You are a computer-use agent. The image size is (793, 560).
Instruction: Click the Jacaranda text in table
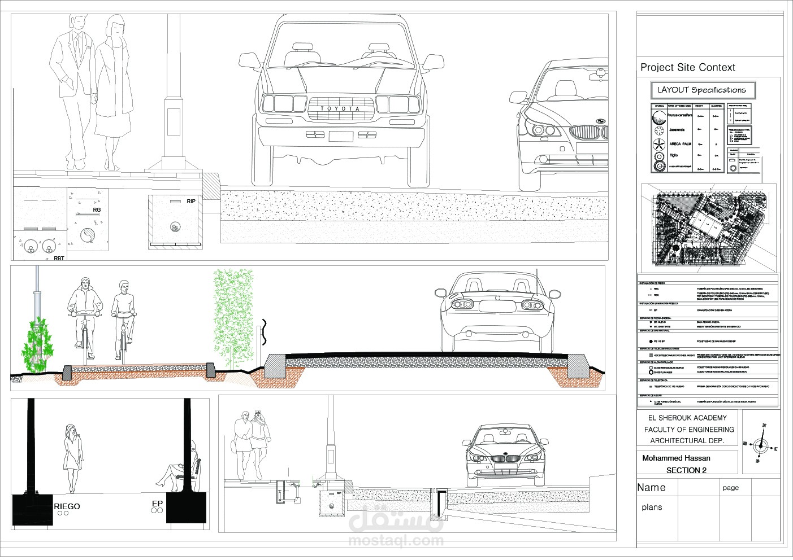tap(677, 130)
